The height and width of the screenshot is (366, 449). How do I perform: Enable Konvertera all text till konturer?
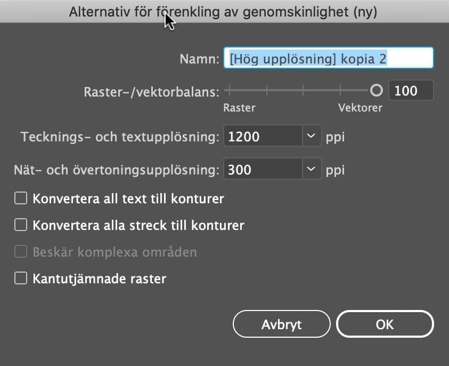click(x=21, y=198)
